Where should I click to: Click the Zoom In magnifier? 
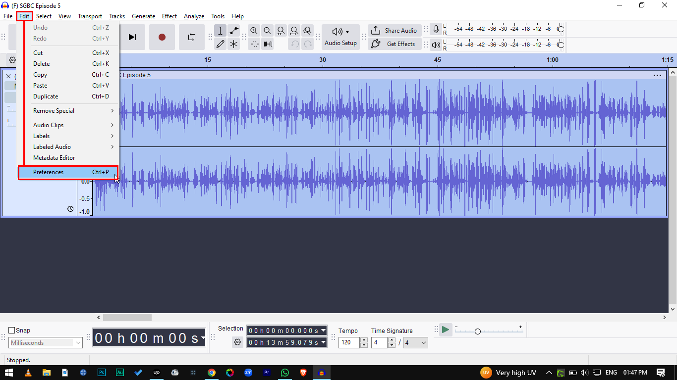(254, 31)
